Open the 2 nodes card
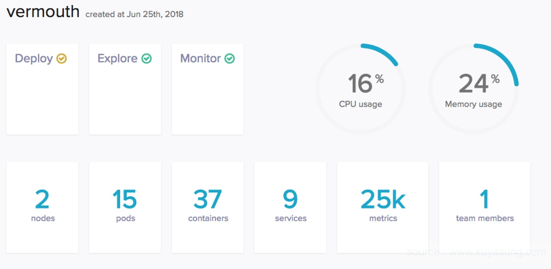 (42, 207)
